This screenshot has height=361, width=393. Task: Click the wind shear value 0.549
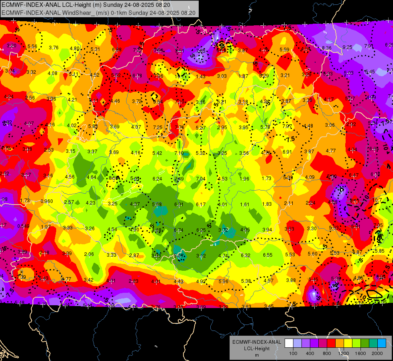[x=23, y=226]
